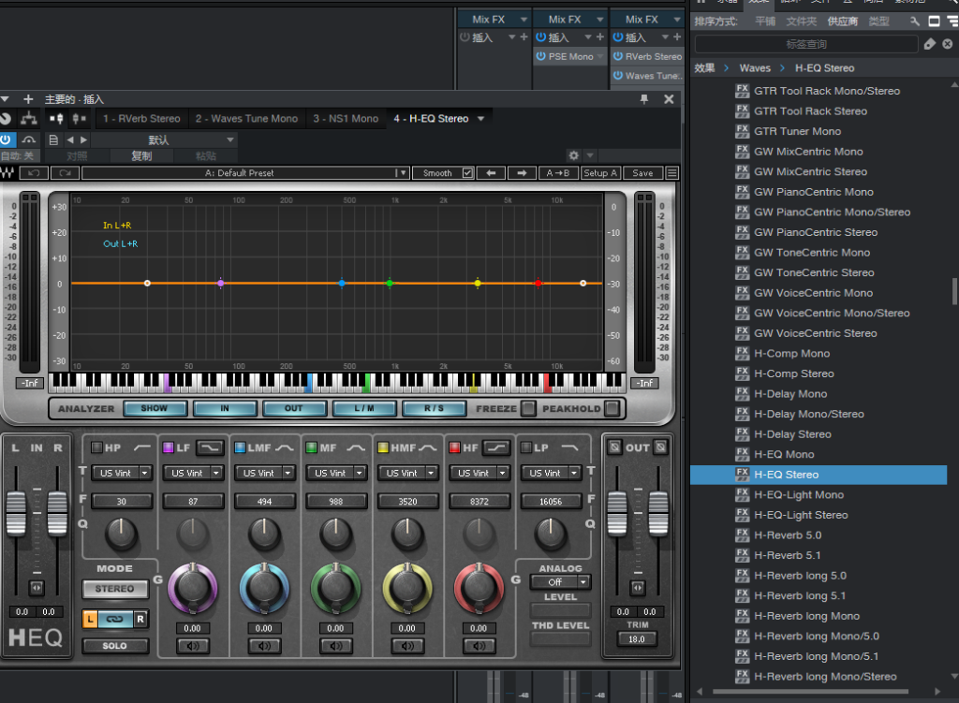Screen dimensions: 959x703
Task: Toggle the LF band on/off
Action: 169,447
